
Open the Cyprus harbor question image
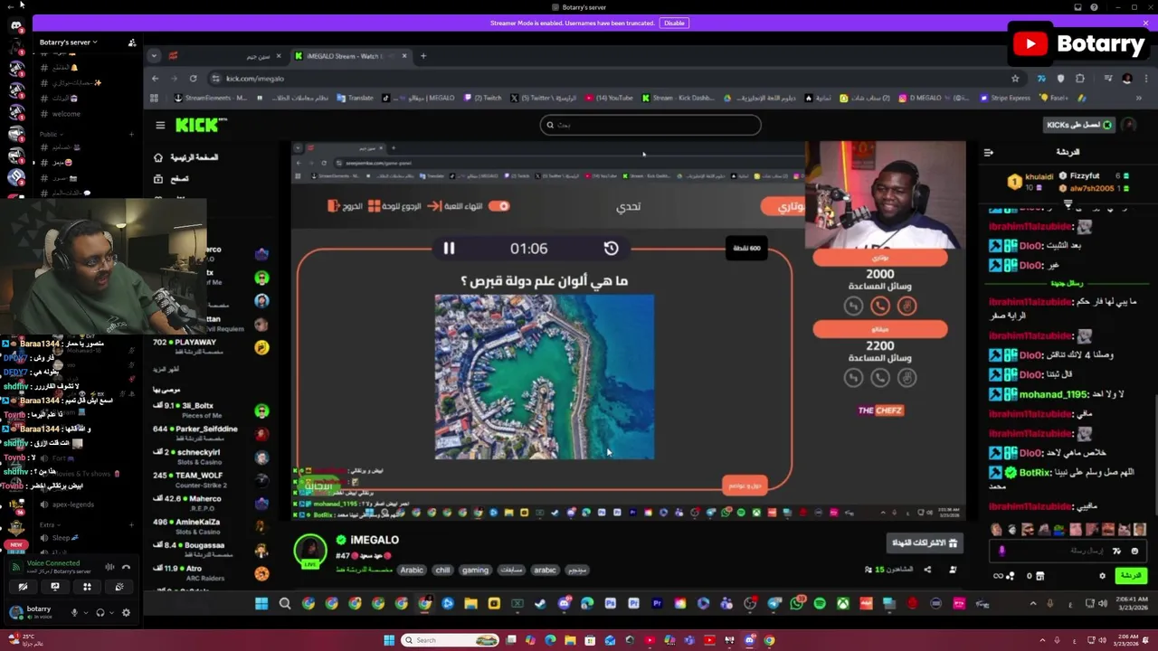545,376
